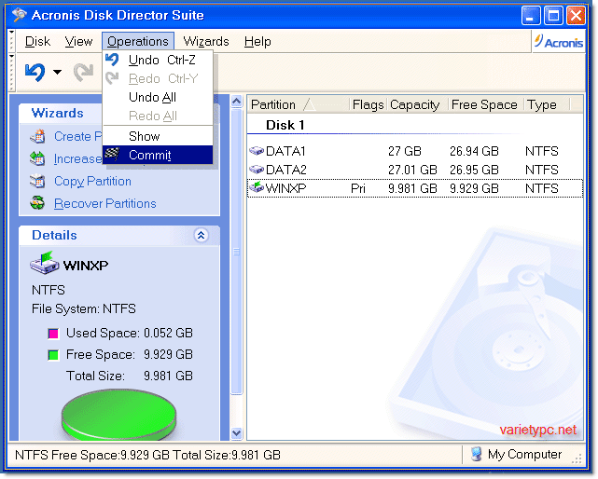The height and width of the screenshot is (479, 598).
Task: Open the Wizards menu
Action: click(x=206, y=41)
